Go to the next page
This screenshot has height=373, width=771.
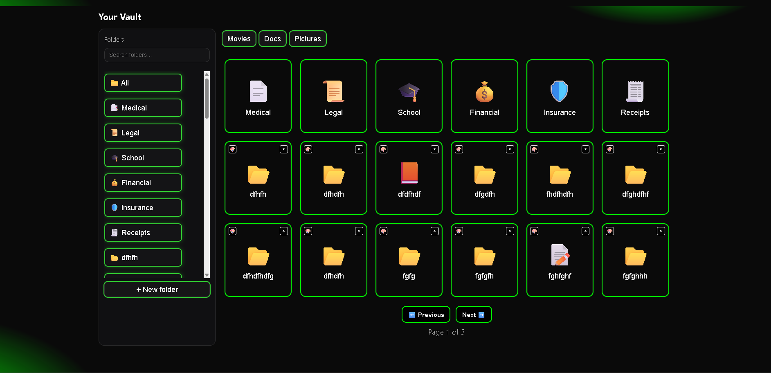[473, 314]
